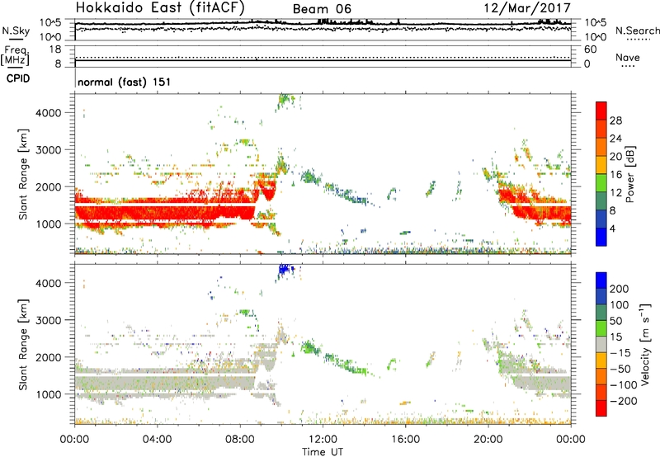This screenshot has height=457, width=660.
Task: Click the date '12/Mar/2017'
Action: 527,8
